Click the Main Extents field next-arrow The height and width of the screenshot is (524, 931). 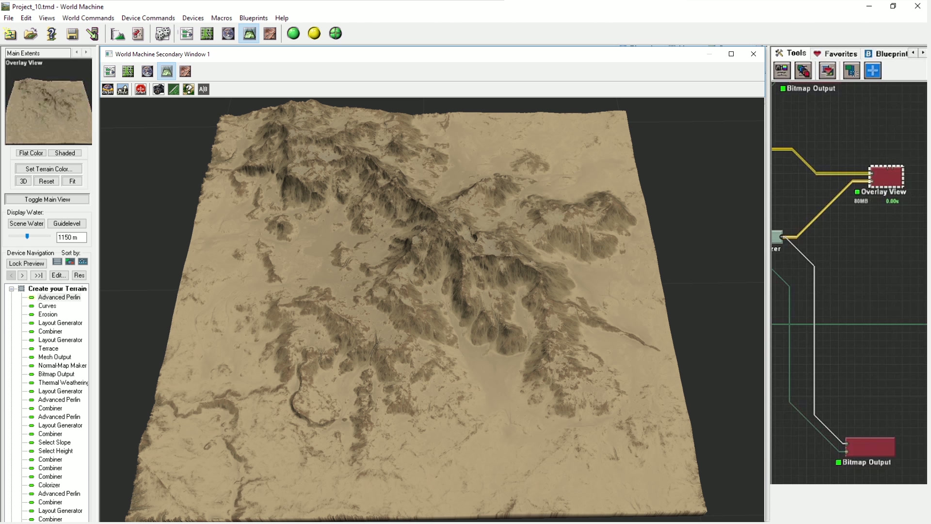pyautogui.click(x=86, y=52)
